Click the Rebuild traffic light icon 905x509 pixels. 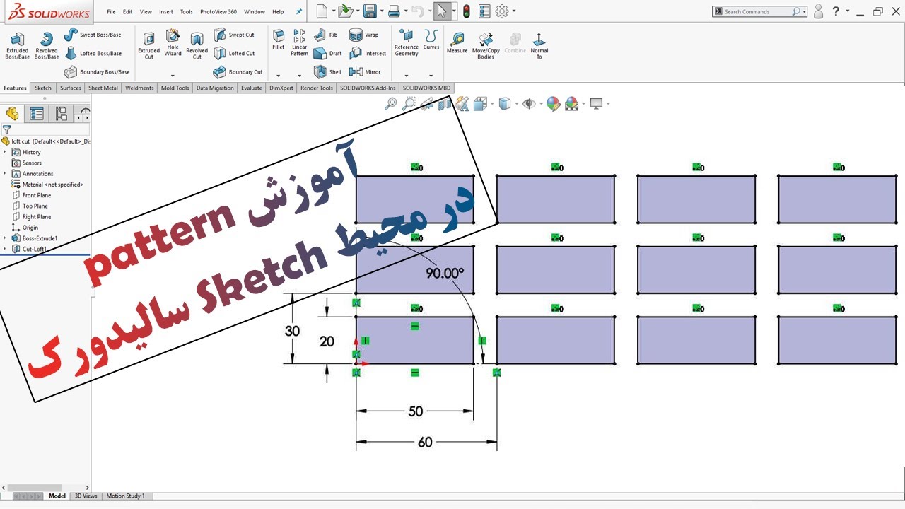[x=466, y=11]
